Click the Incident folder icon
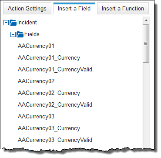 point(13,23)
